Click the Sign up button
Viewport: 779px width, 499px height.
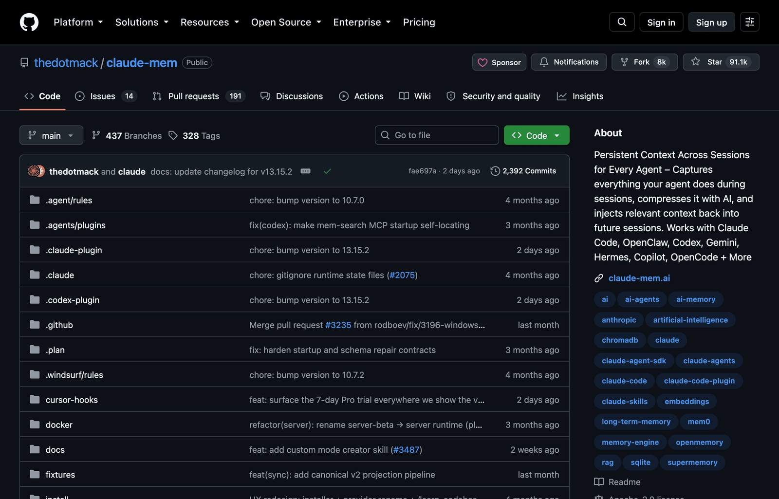711,22
